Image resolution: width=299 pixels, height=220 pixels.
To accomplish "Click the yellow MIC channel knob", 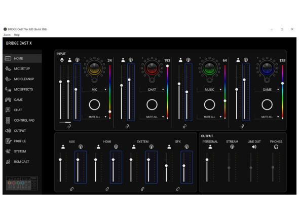I will (94, 68).
